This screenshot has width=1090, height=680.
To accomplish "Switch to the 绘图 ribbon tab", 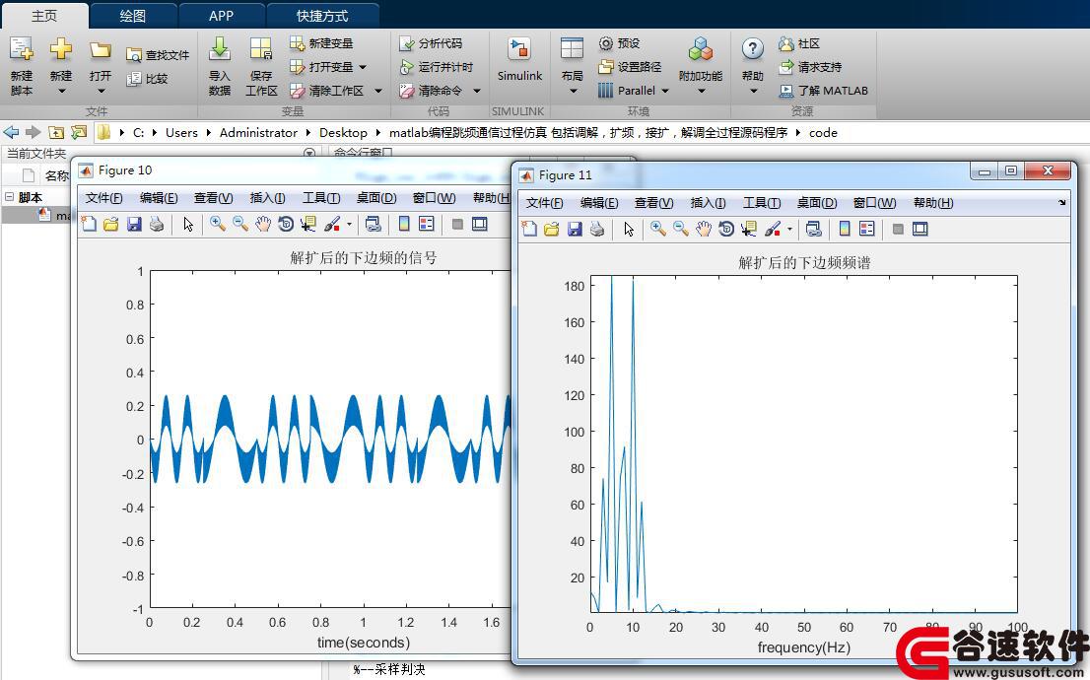I will click(x=133, y=16).
